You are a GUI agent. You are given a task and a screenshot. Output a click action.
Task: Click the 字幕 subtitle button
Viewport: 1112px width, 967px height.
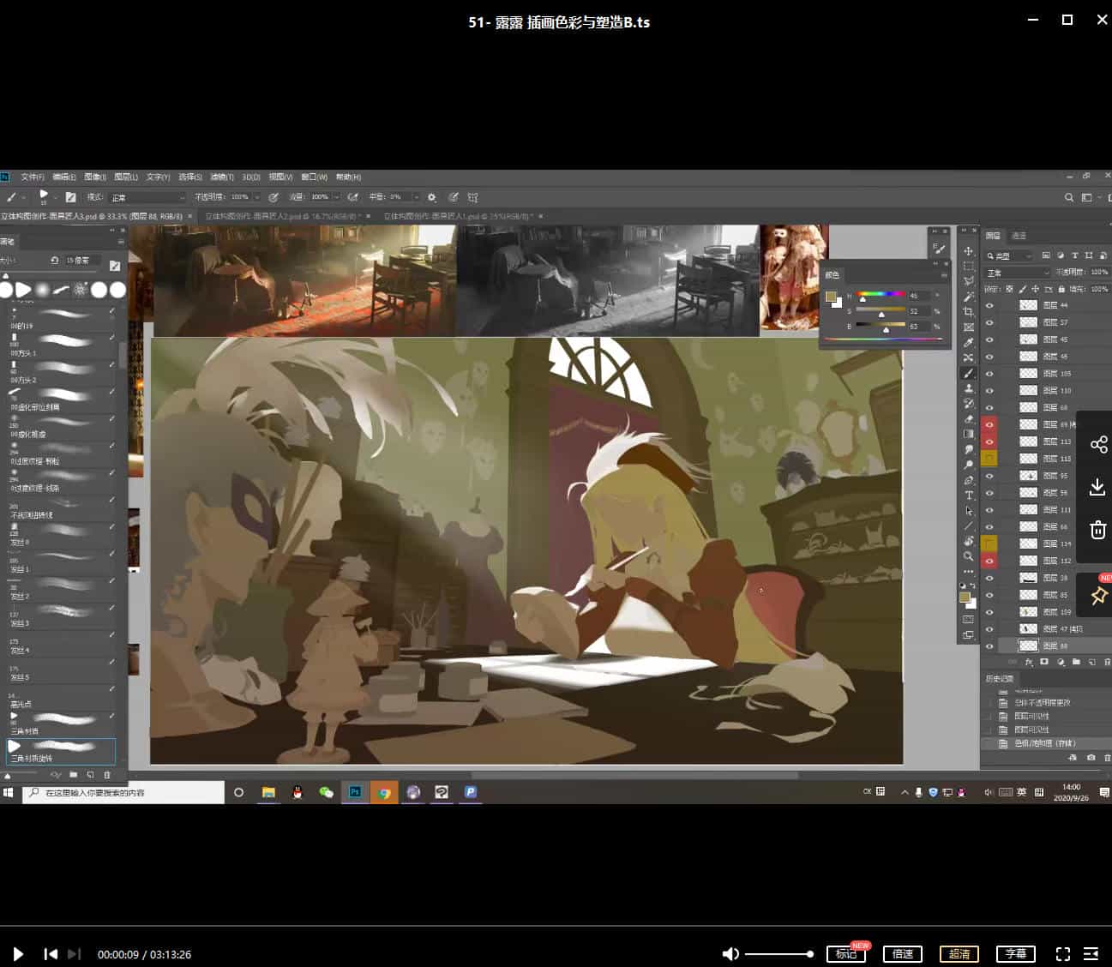[1015, 954]
